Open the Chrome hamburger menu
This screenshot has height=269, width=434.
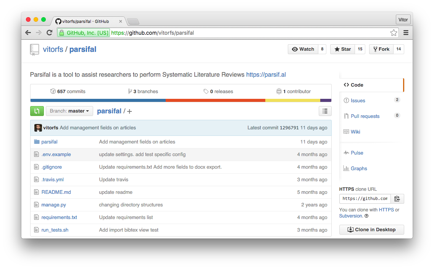click(x=406, y=33)
